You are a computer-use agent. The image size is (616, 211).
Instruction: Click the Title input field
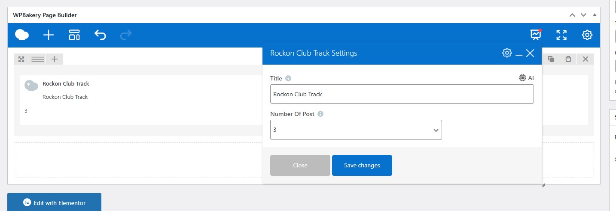coord(402,94)
